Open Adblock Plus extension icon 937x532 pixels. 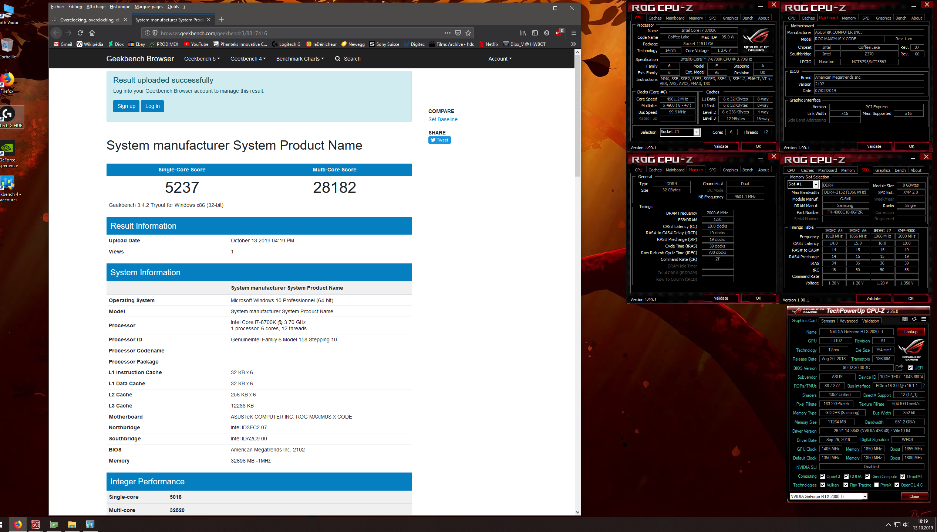tap(559, 33)
